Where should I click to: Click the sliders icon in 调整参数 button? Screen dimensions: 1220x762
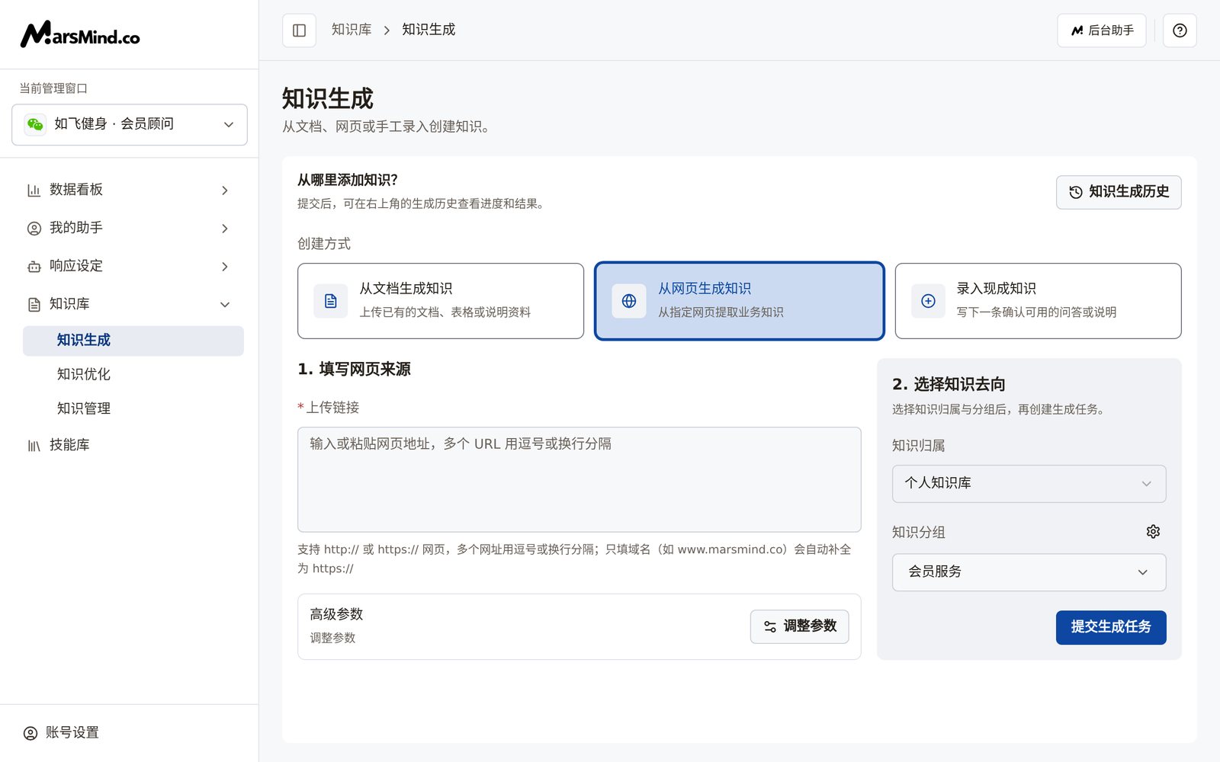pos(770,626)
